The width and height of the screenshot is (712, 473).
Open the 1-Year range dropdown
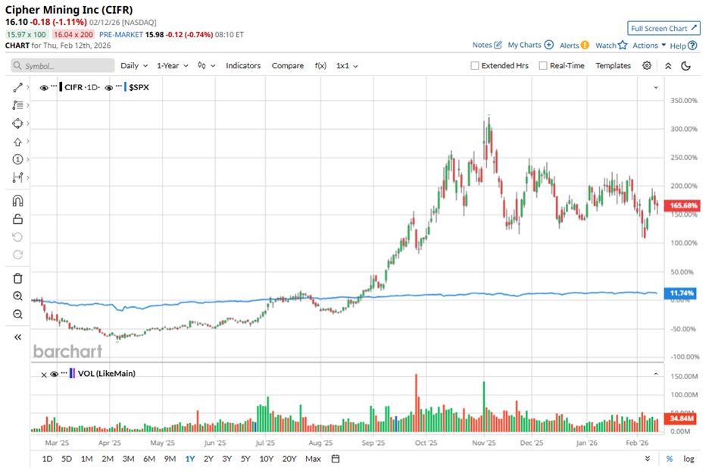pyautogui.click(x=170, y=66)
